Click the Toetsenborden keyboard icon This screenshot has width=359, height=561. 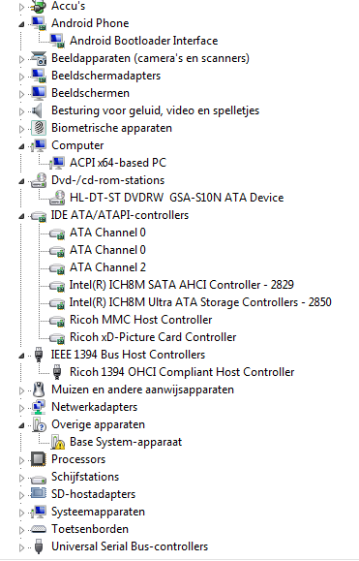[x=38, y=529]
